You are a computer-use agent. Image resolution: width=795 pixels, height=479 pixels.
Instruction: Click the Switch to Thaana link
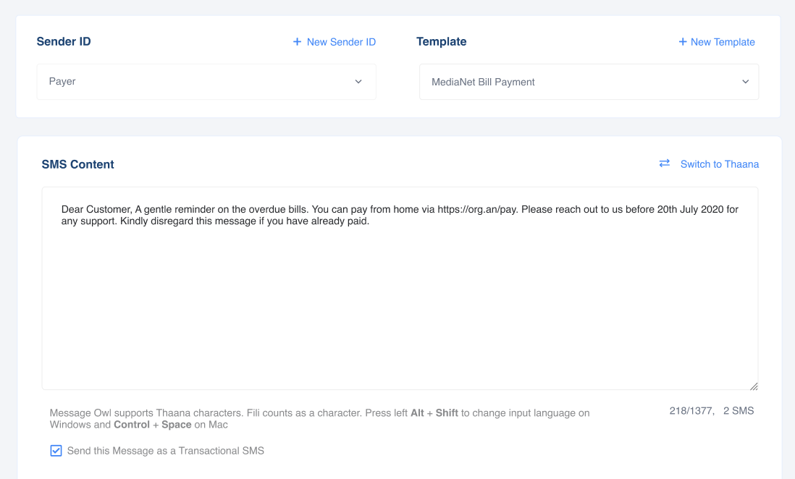click(719, 164)
